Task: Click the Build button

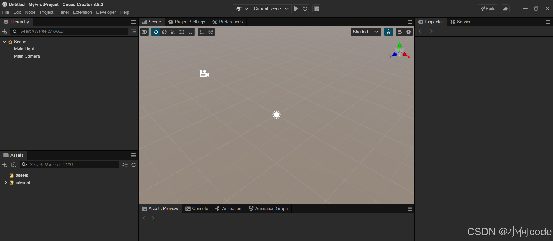Action: pyautogui.click(x=488, y=9)
